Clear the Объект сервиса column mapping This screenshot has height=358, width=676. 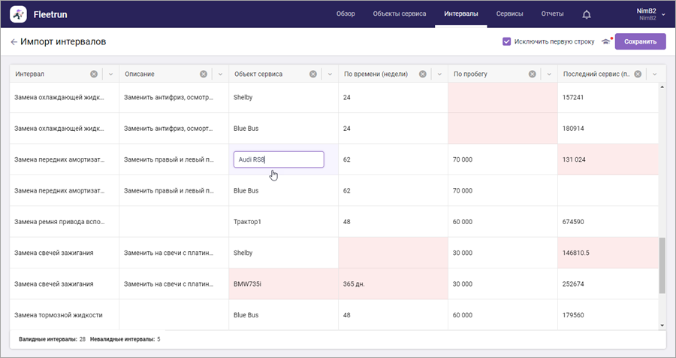click(x=313, y=74)
